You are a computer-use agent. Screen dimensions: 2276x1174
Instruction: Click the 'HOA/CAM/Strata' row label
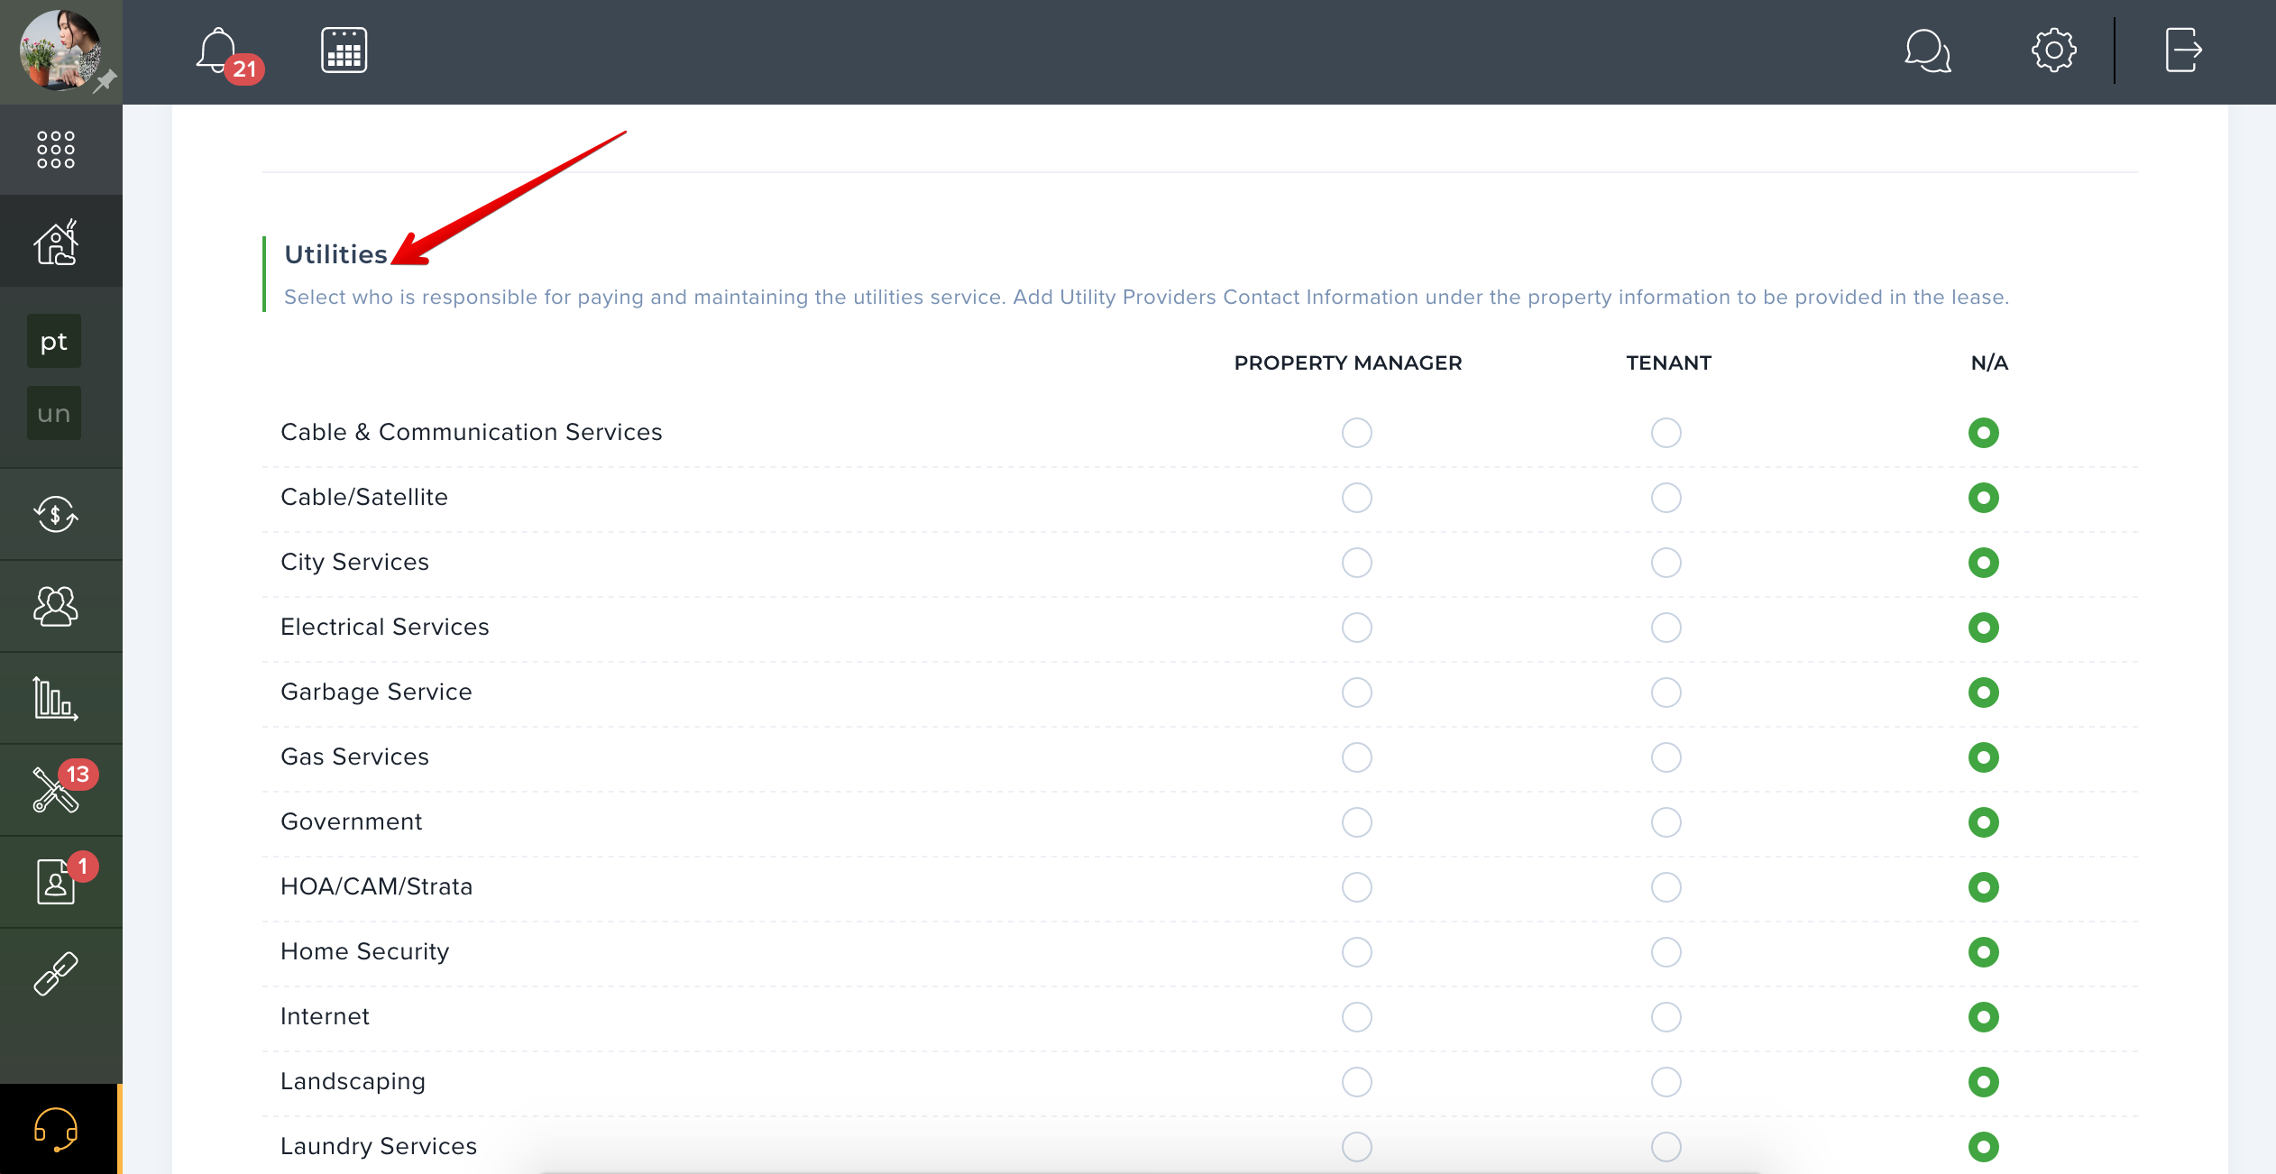pyautogui.click(x=377, y=886)
